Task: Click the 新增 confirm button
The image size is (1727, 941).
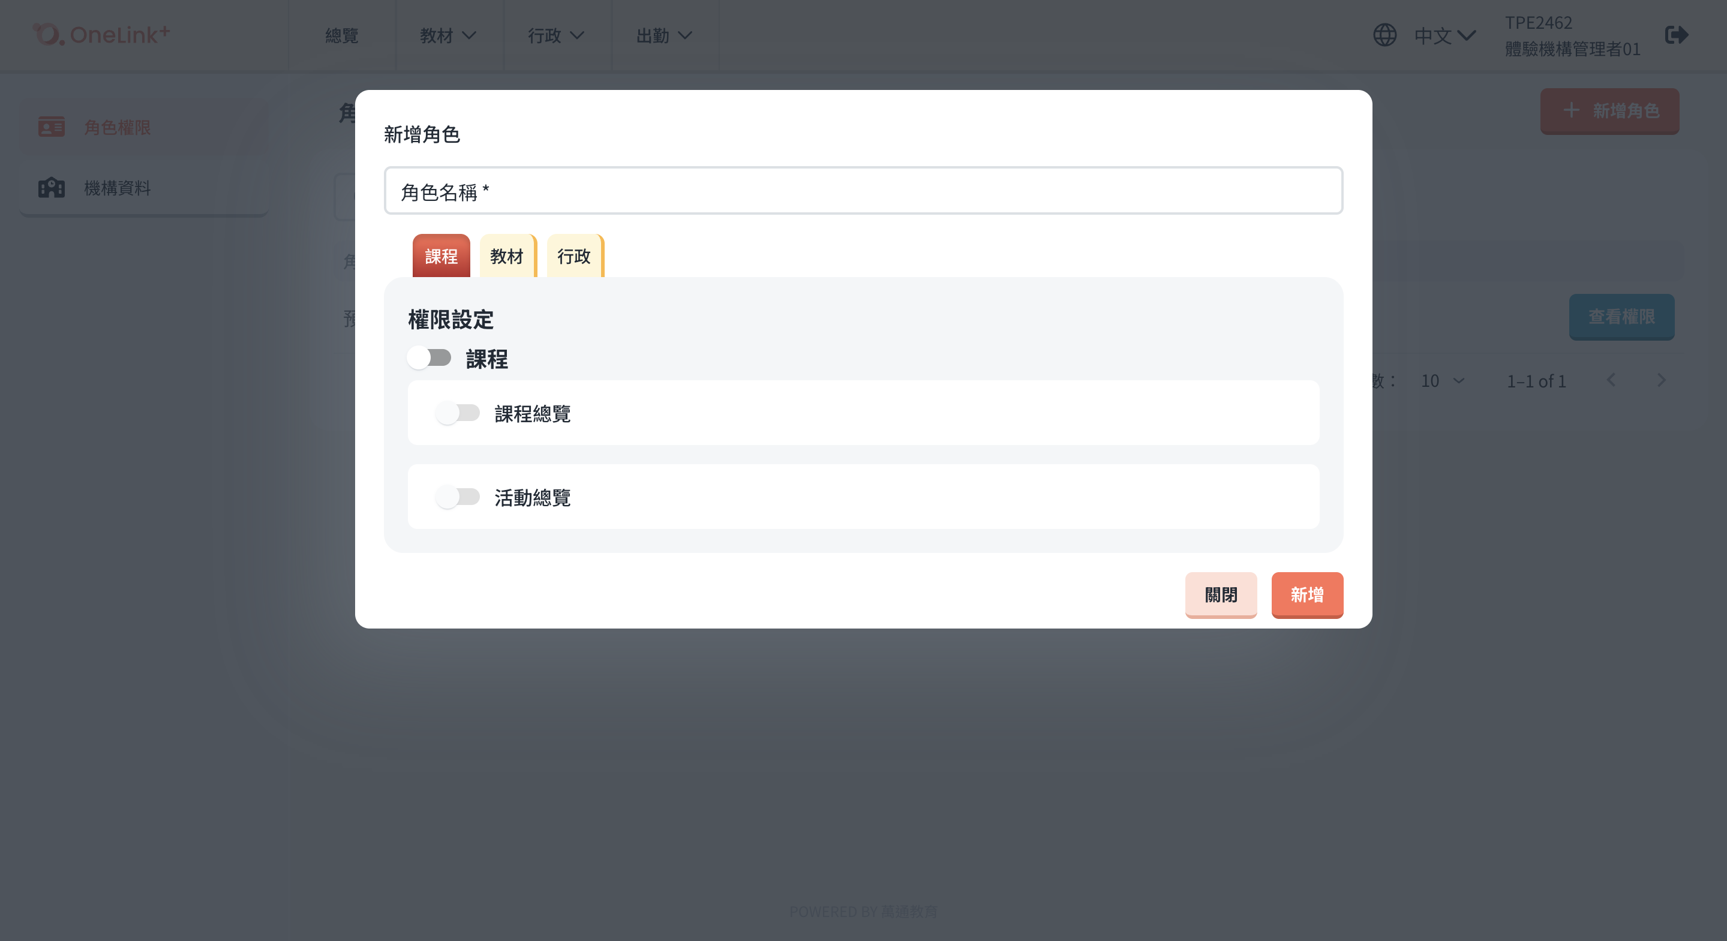Action: click(x=1307, y=595)
